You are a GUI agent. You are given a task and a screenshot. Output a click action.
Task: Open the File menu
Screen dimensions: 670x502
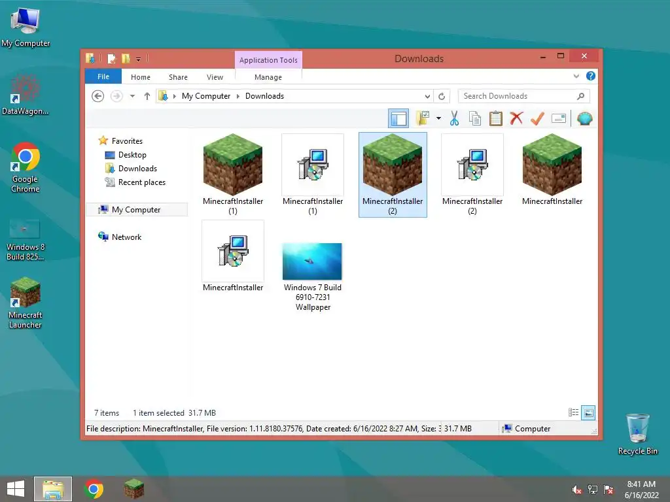[x=103, y=76]
